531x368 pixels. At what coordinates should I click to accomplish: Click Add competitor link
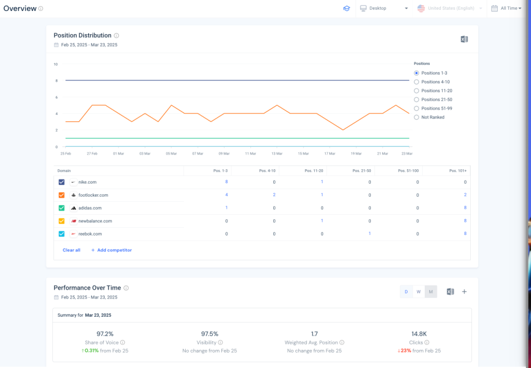click(111, 250)
